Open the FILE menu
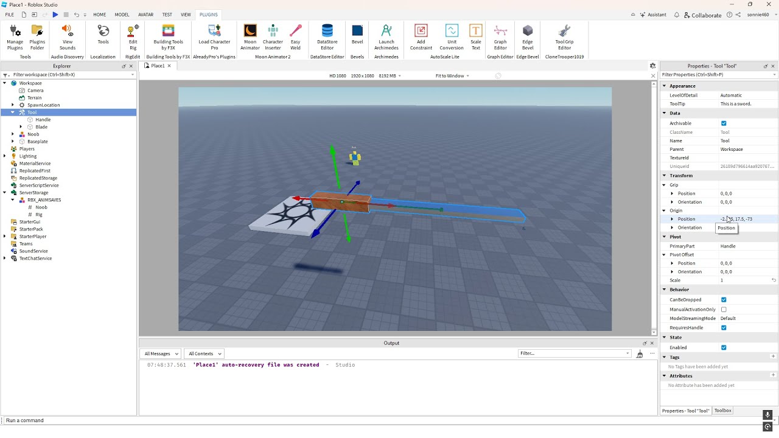The image size is (779, 438). pyautogui.click(x=9, y=15)
